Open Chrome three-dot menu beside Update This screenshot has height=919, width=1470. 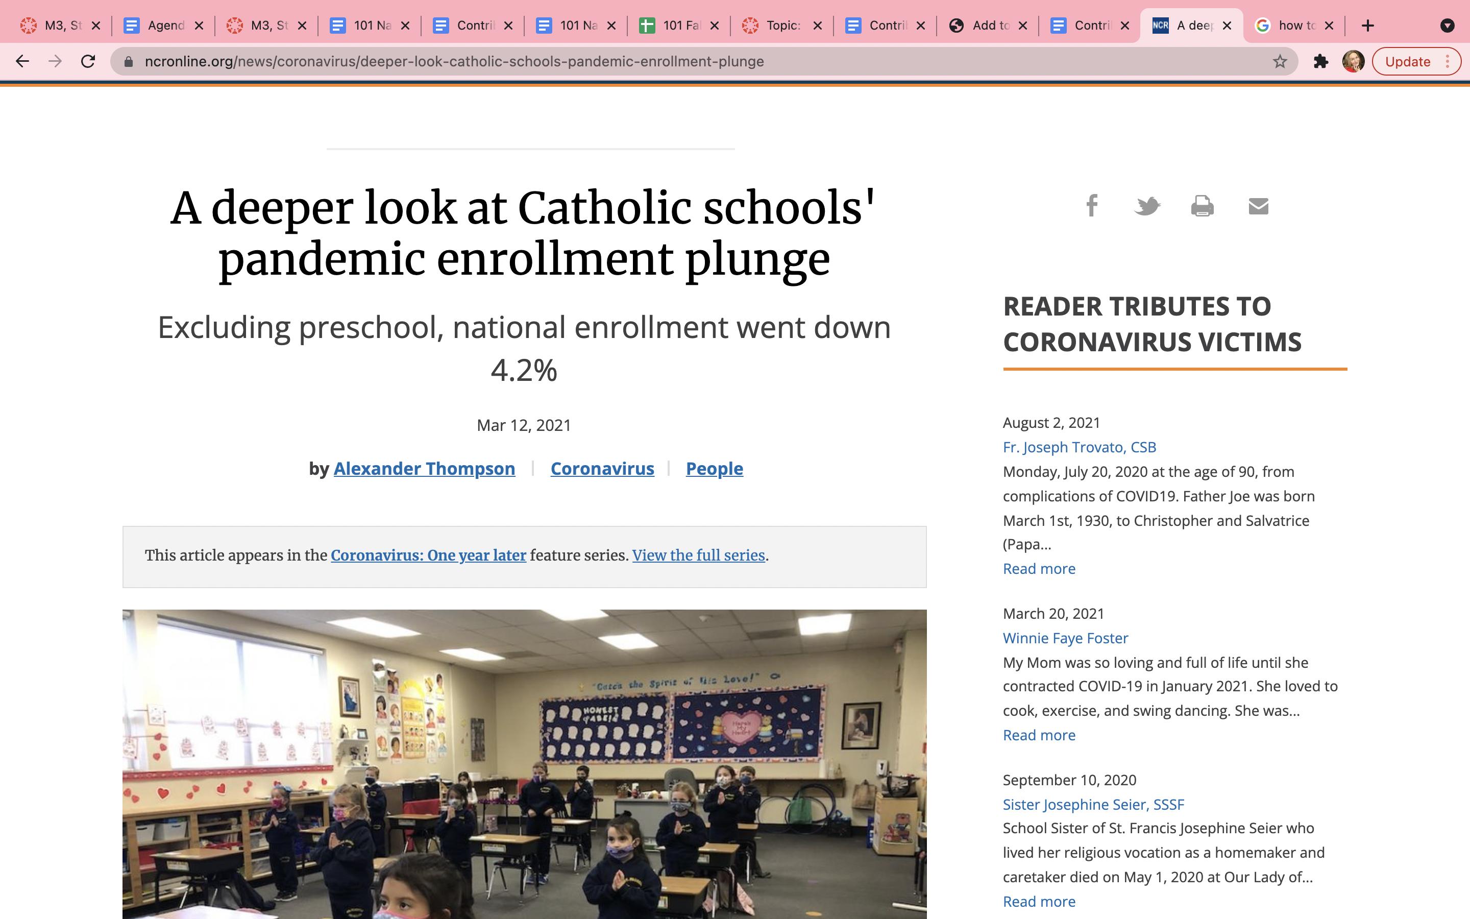1448,61
